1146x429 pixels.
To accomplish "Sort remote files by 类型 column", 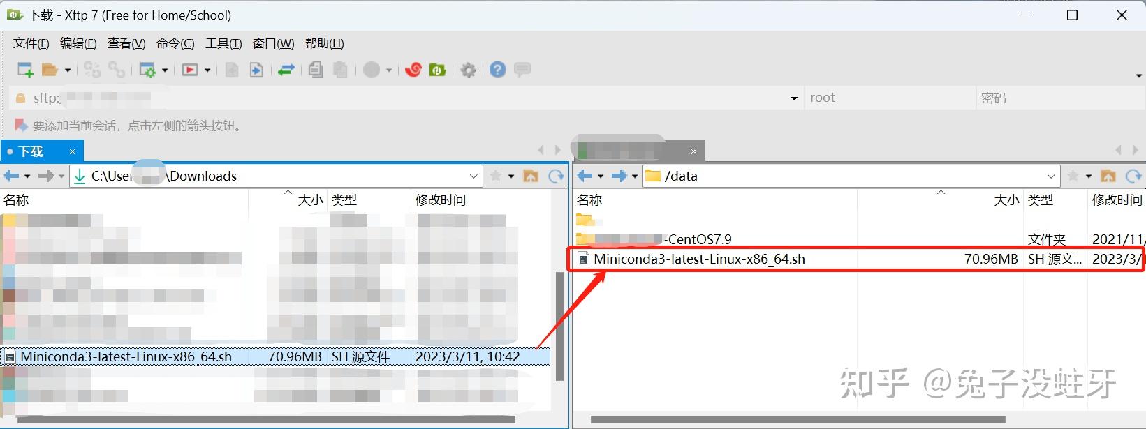I will [1055, 200].
